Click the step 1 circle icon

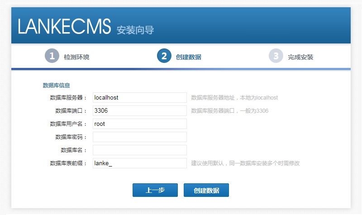coord(52,56)
